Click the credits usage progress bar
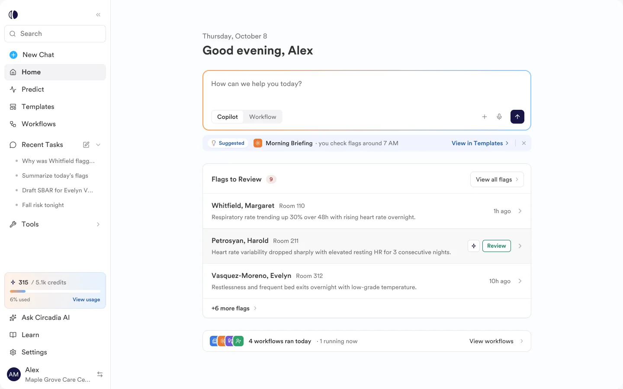 coord(55,291)
